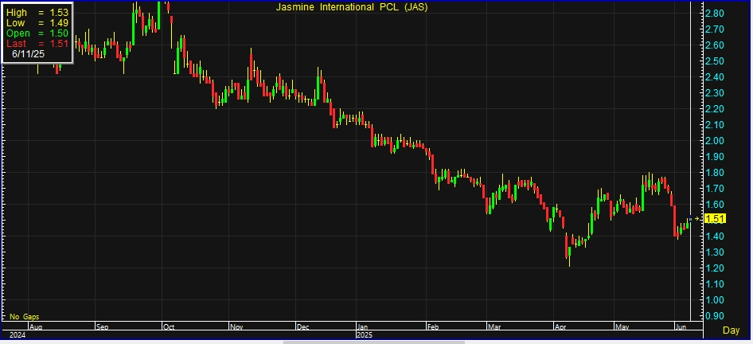
Task: Click the 1.80 price axis label
Action: point(715,173)
